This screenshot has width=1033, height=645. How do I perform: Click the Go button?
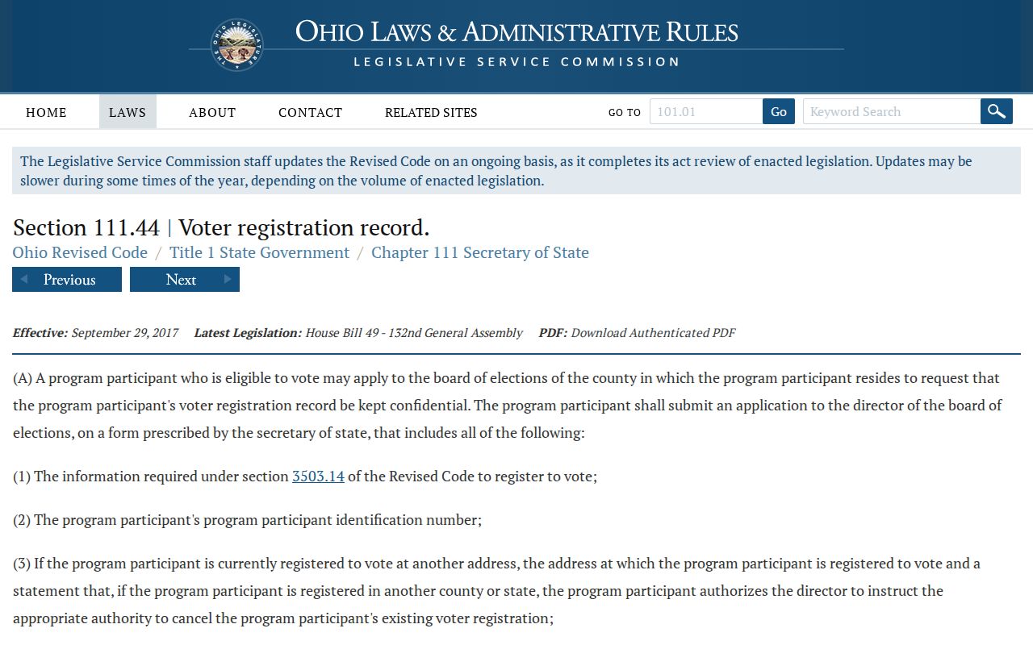779,111
